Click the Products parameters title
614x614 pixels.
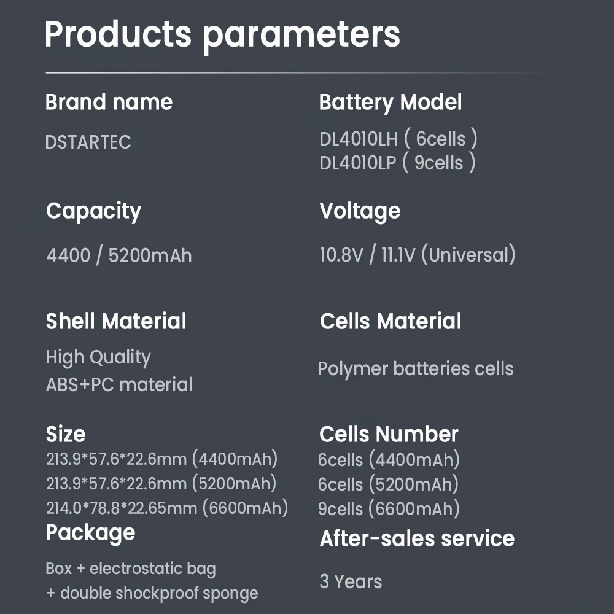click(222, 35)
